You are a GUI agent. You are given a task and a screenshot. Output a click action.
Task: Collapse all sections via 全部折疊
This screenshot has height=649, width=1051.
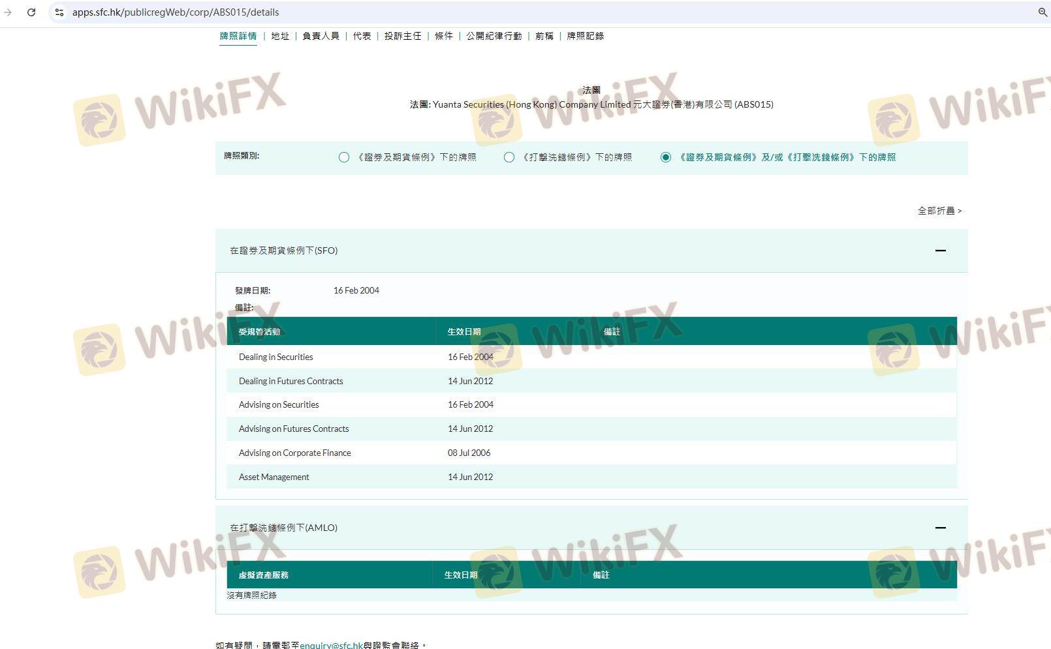939,211
